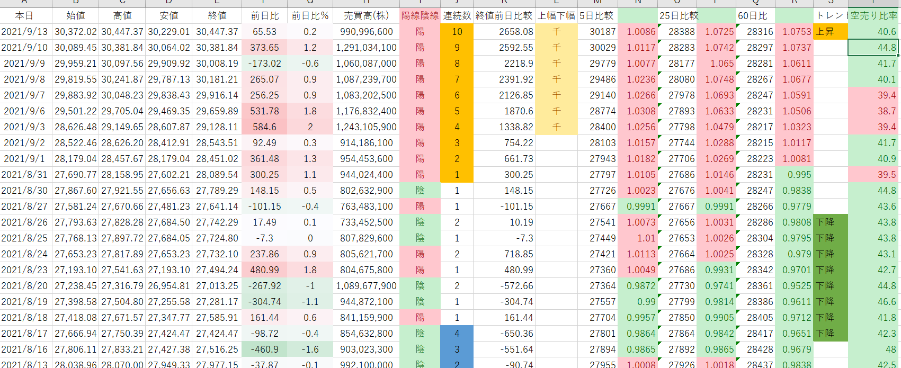Select the volume cell 733,452,500
Image resolution: width=901 pixels, height=368 pixels.
[x=366, y=222]
